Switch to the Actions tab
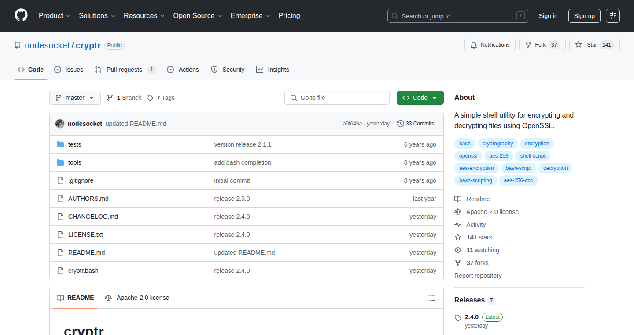 (x=183, y=70)
